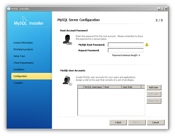Sort by MySQL Username column header
175x136 pixels.
[93, 87]
